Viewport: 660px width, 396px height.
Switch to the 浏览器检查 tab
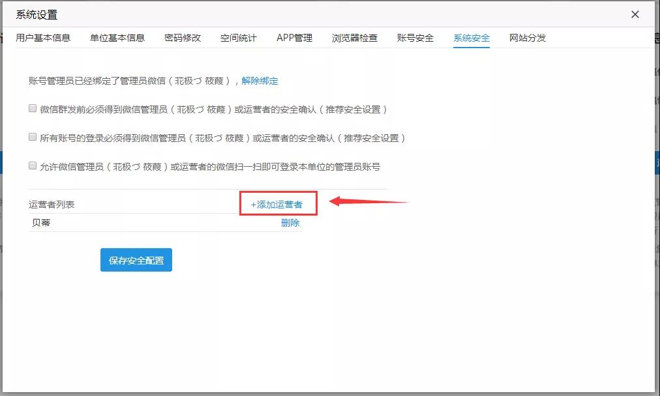(355, 38)
